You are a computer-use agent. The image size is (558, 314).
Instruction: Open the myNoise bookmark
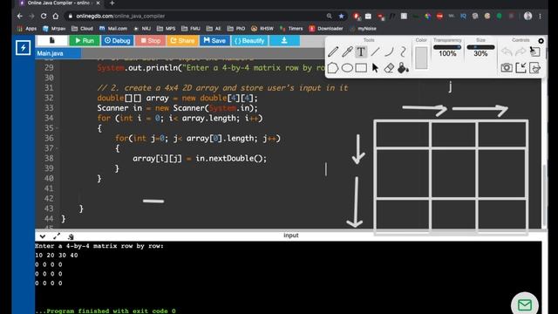pyautogui.click(x=363, y=29)
